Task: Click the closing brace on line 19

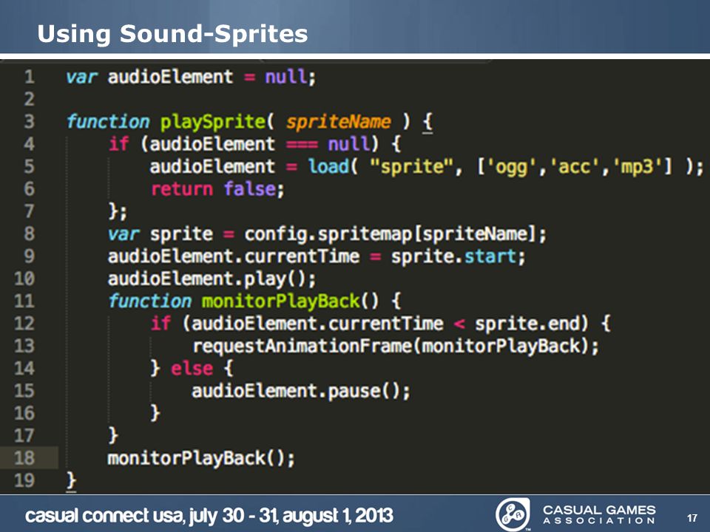Action: tap(71, 480)
